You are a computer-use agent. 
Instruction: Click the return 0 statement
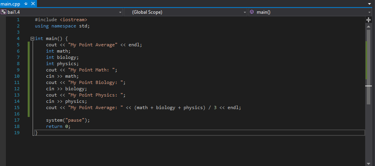58,126
